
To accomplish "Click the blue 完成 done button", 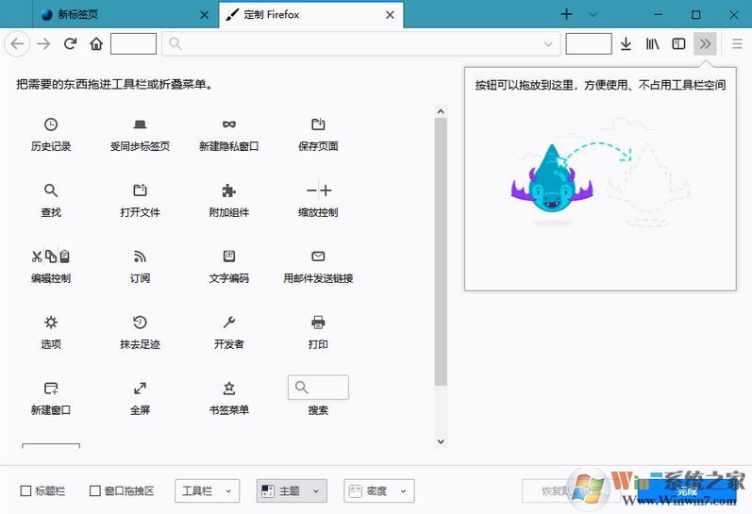I will tap(687, 491).
